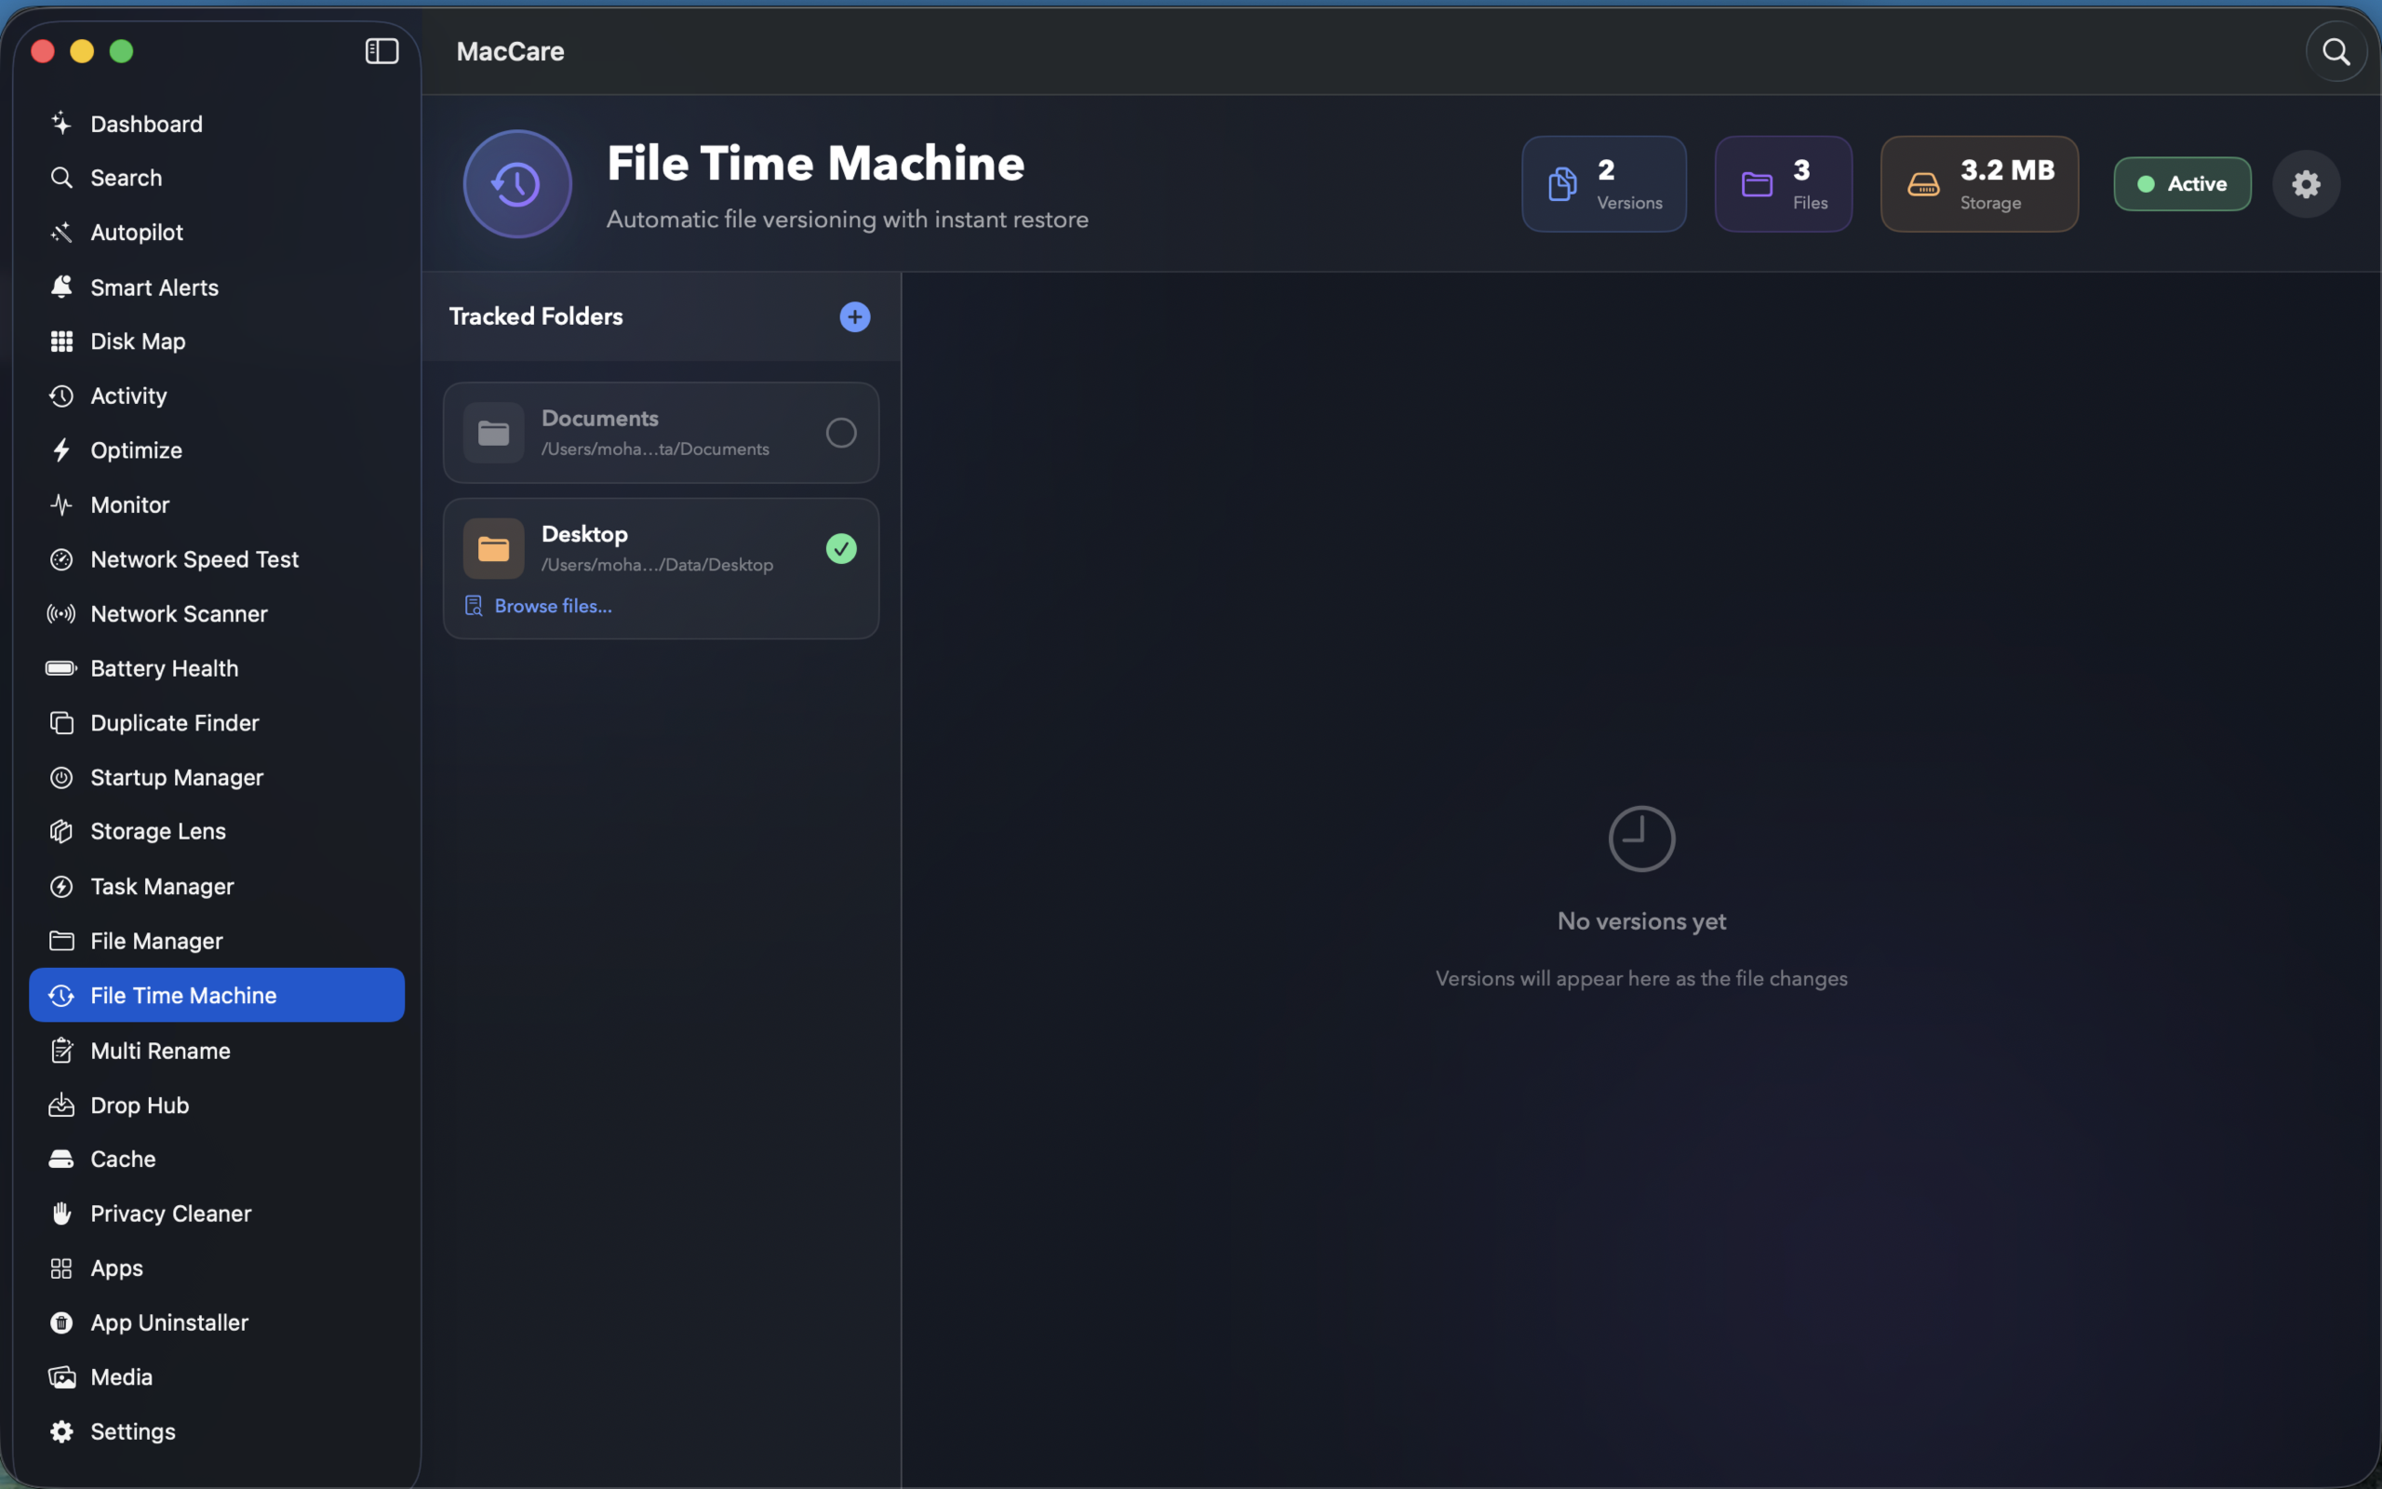The height and width of the screenshot is (1489, 2382).
Task: Click the Smart Alerts bell icon
Action: 61,287
